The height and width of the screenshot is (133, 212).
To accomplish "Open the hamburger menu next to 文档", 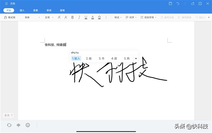I will [x=6, y=4].
